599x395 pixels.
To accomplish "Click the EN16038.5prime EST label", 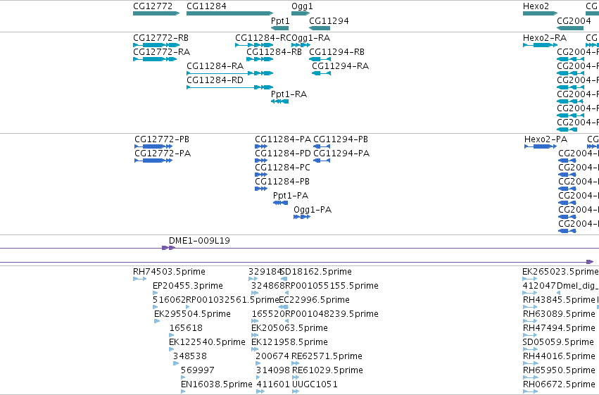I will (x=217, y=384).
